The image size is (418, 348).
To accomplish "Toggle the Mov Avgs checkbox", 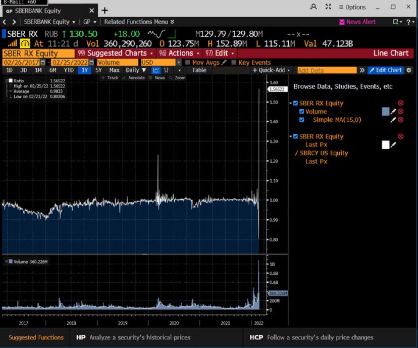I will coord(188,63).
